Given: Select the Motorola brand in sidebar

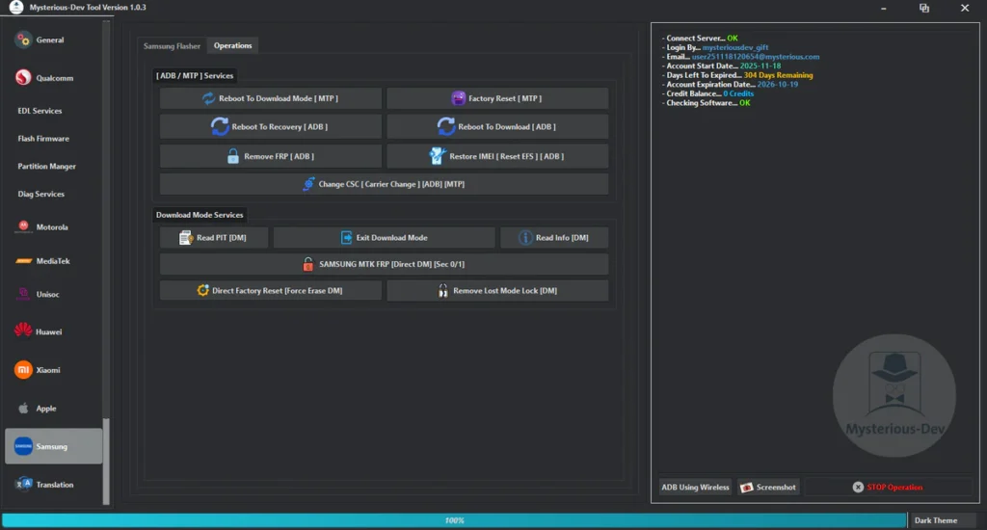Looking at the screenshot, I should 54,227.
